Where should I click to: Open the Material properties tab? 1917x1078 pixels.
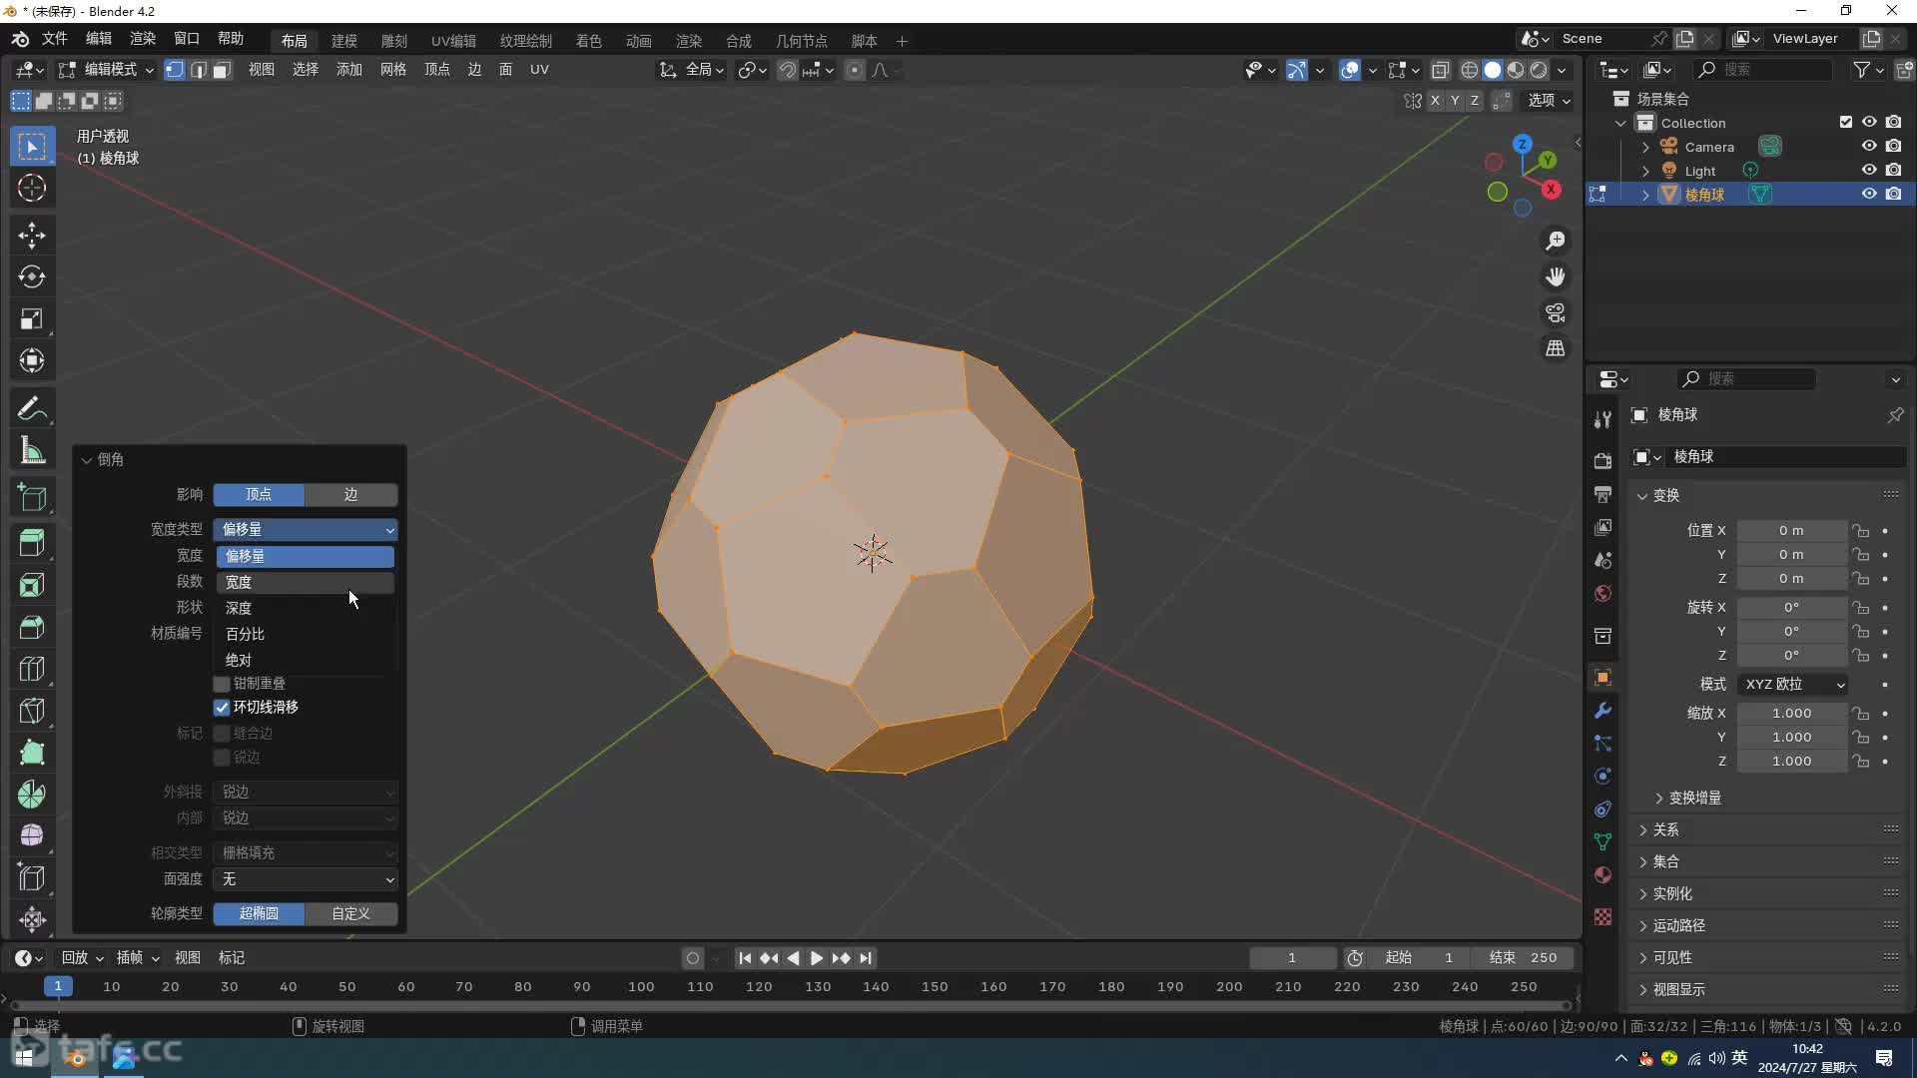(1602, 875)
